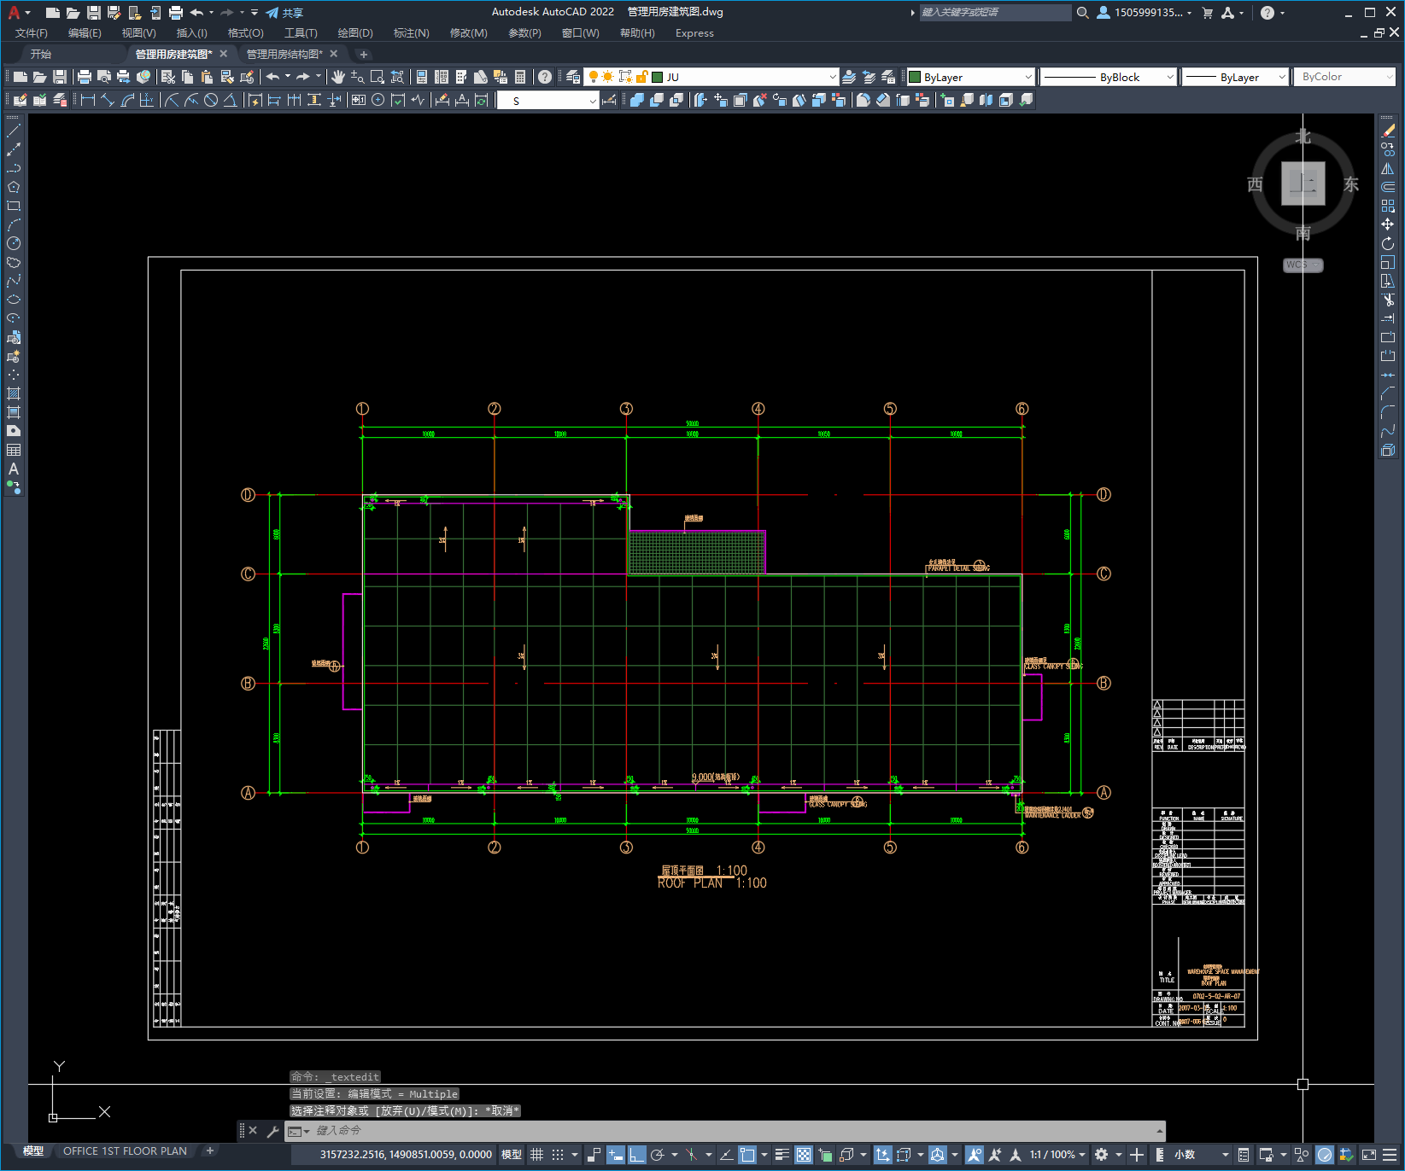Toggle dynamic input in status bar

coord(615,1155)
